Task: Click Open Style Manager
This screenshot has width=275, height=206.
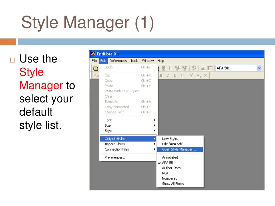Action: point(180,149)
